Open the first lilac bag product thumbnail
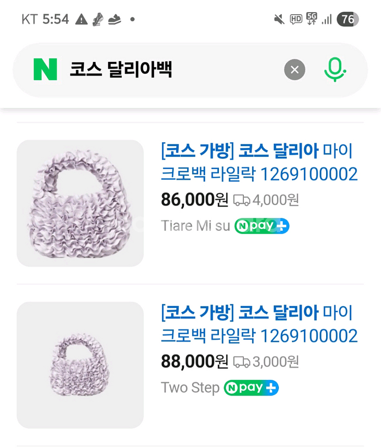381x448 pixels. [80, 203]
